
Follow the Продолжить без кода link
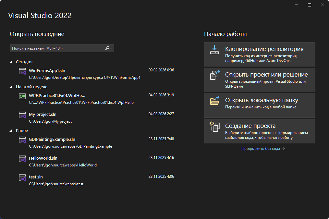[263, 149]
